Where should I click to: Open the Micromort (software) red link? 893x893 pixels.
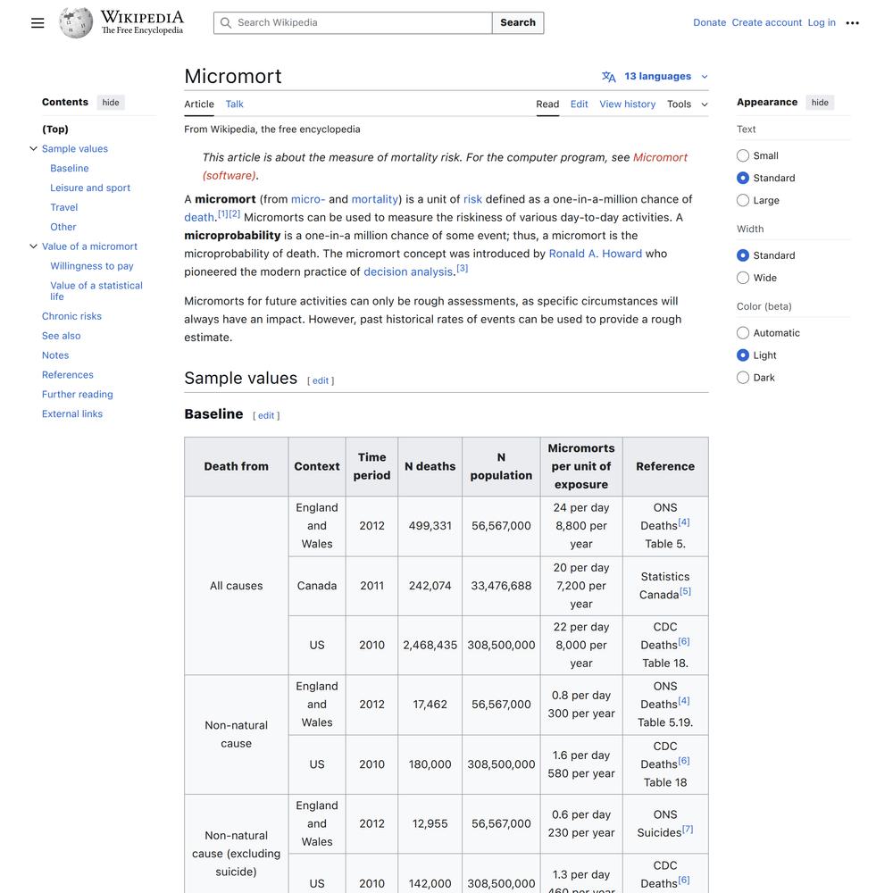(660, 157)
